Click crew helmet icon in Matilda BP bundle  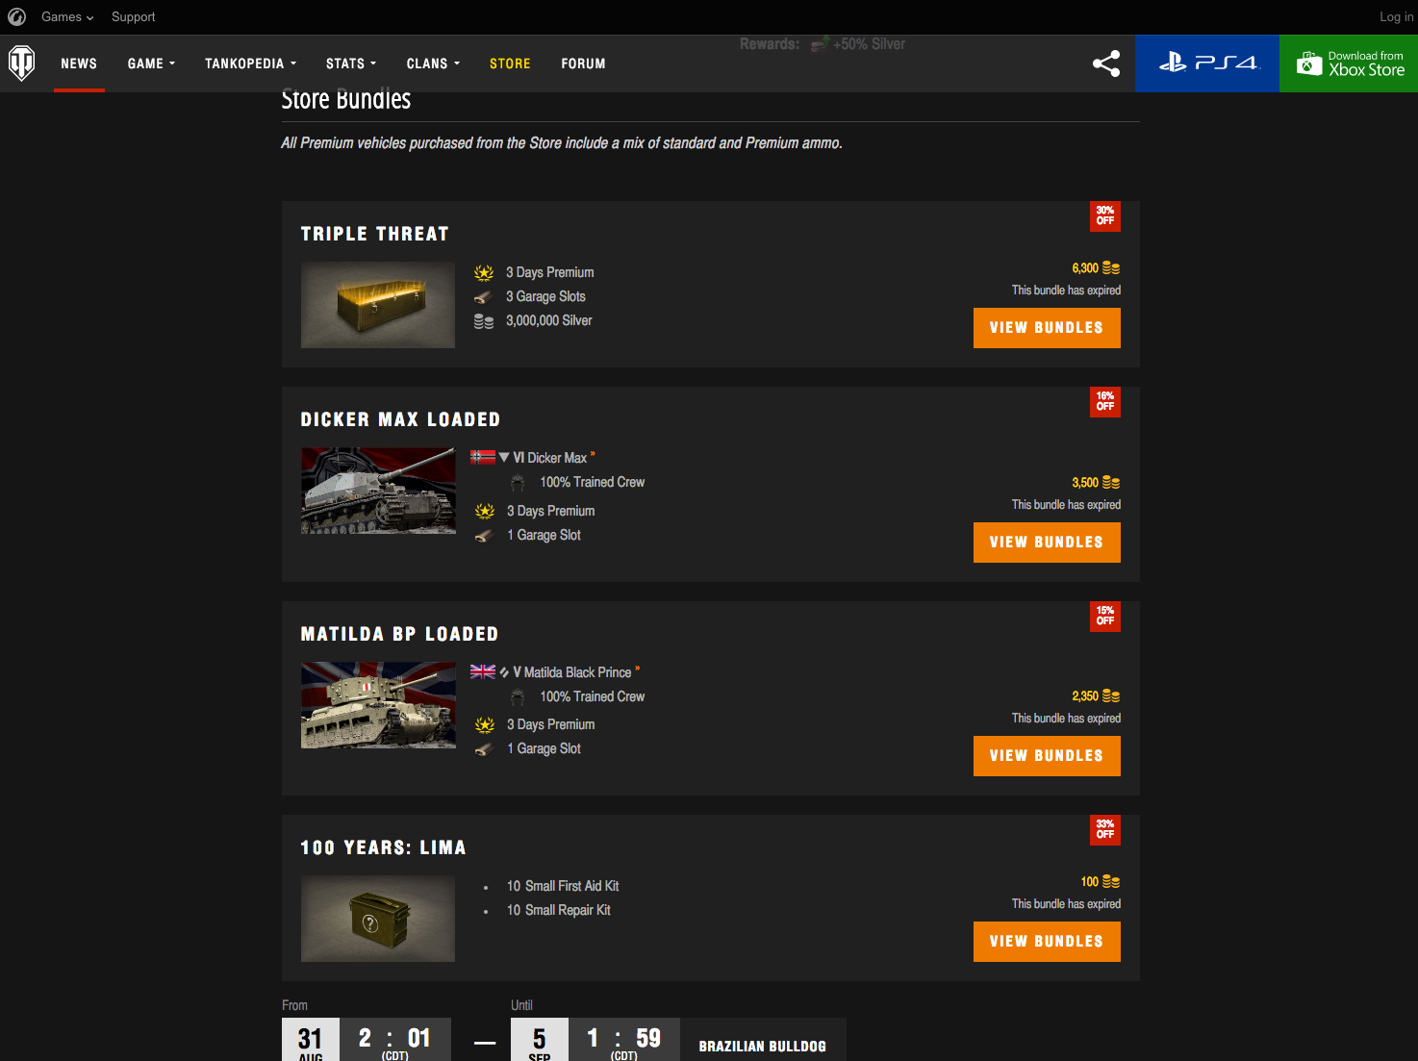click(x=518, y=697)
